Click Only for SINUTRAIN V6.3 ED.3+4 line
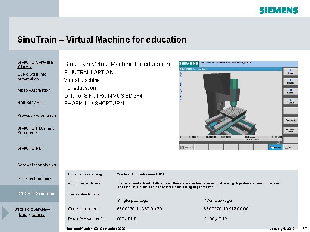The width and height of the screenshot is (310, 232). click(x=103, y=96)
